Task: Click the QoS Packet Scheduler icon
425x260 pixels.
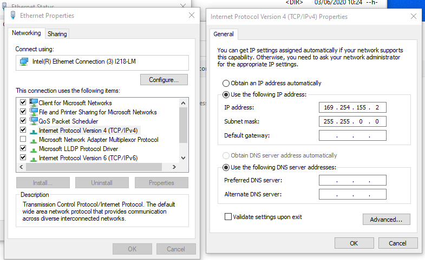Action: (x=34, y=121)
